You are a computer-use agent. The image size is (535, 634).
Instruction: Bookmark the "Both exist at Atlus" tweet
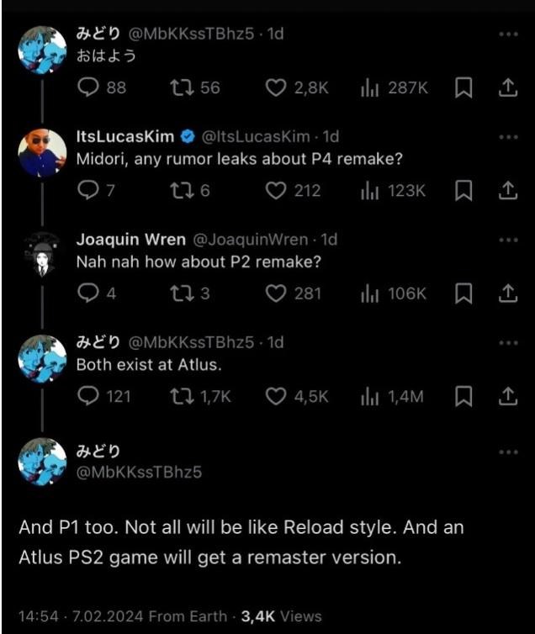coord(463,396)
